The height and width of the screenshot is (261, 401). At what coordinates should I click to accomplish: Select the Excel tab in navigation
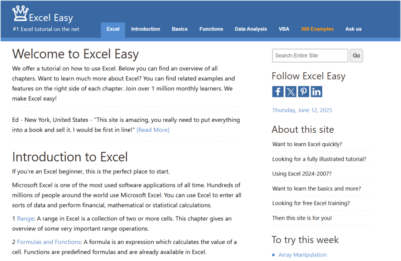(113, 29)
